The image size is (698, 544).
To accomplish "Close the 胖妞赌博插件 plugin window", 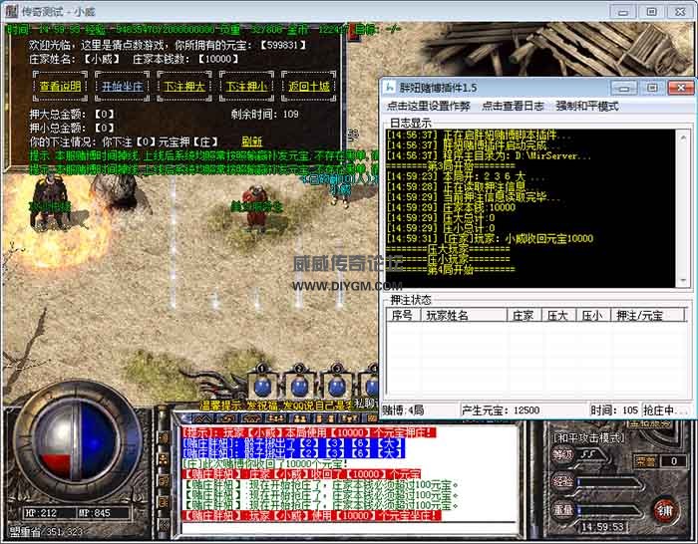I will tap(681, 88).
